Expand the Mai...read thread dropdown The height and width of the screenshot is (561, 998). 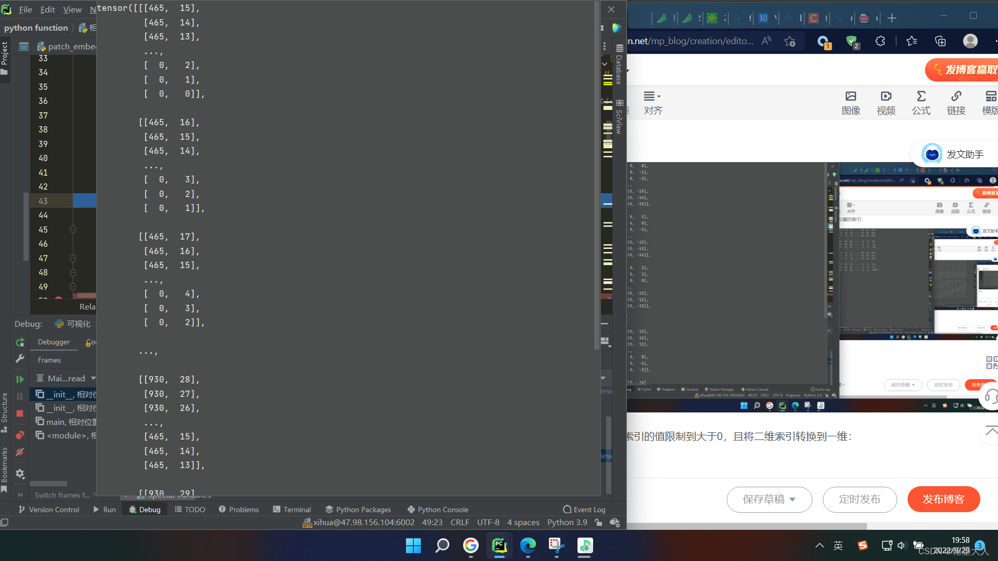click(x=94, y=378)
